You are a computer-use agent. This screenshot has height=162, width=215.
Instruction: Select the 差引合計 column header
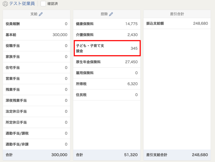tap(177, 14)
